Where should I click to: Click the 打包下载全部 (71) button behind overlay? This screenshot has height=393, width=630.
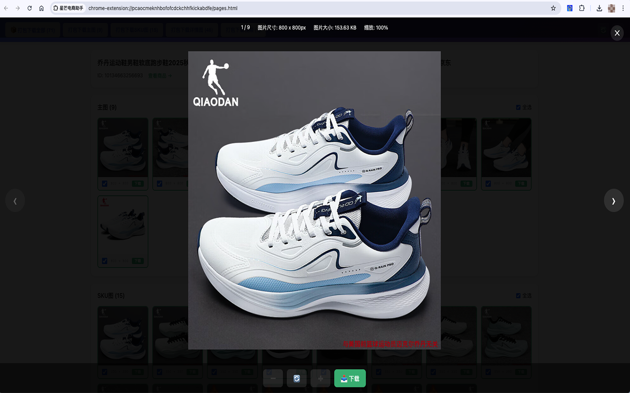coord(33,30)
